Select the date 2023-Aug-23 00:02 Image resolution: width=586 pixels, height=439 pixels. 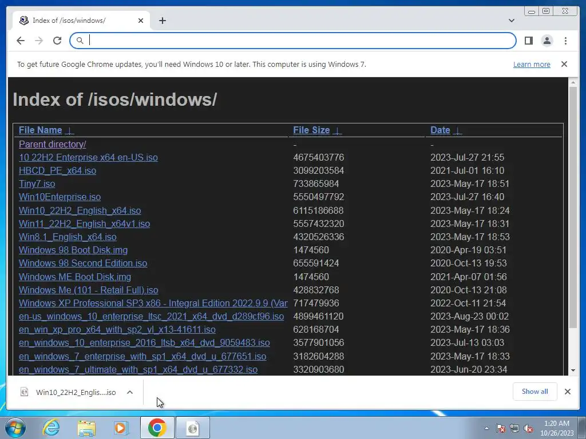[x=469, y=316]
